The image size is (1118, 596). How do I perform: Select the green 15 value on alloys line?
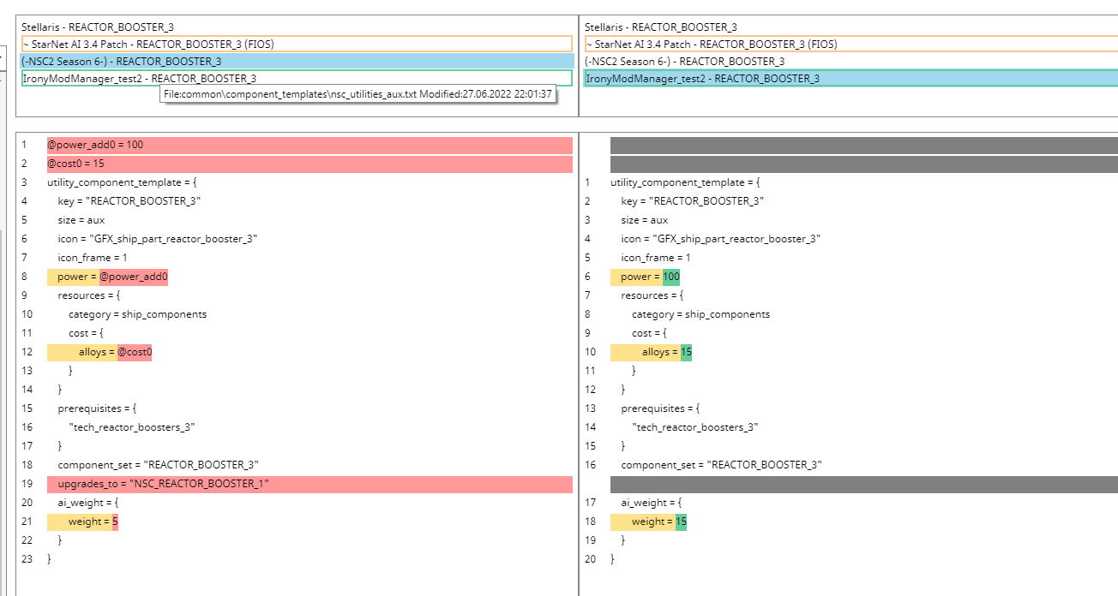point(687,351)
